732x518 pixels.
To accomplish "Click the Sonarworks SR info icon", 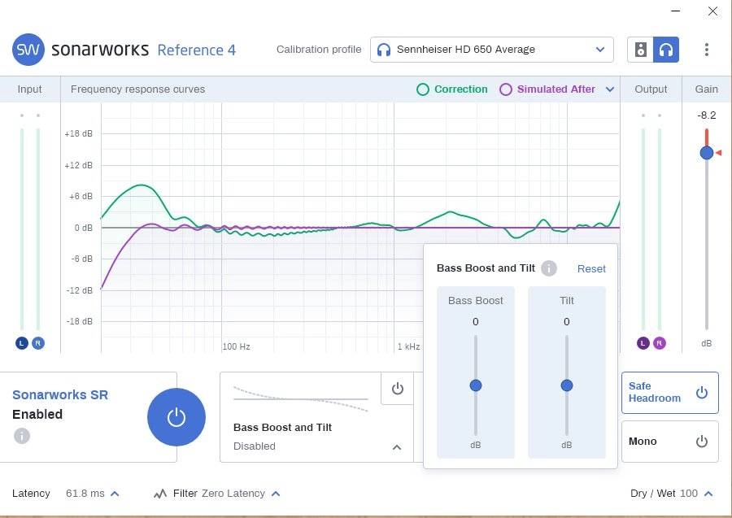I will click(x=22, y=435).
